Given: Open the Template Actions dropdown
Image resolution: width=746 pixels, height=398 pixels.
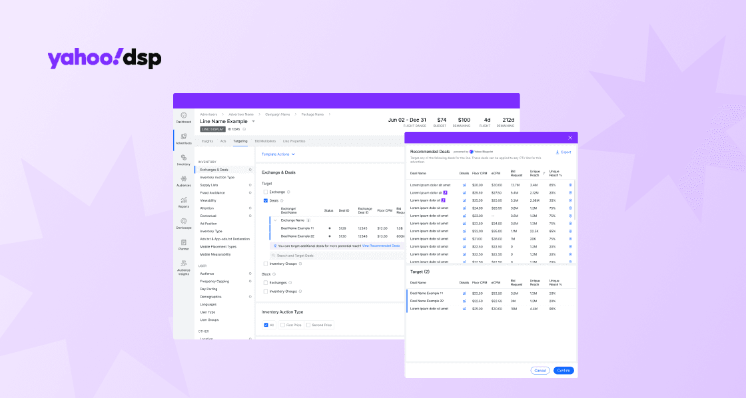Looking at the screenshot, I should [x=278, y=154].
